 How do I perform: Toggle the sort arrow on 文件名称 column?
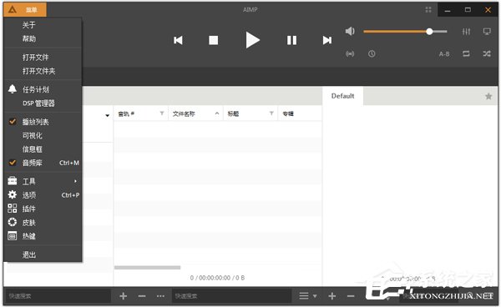pyautogui.click(x=217, y=113)
